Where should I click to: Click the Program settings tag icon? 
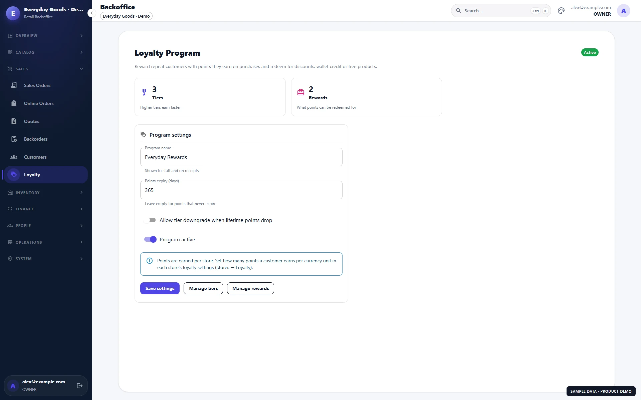144,135
